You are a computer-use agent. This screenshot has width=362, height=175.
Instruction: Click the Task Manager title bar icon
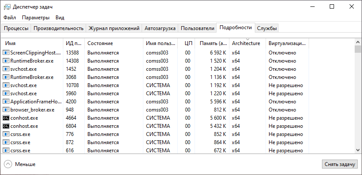click(x=7, y=7)
